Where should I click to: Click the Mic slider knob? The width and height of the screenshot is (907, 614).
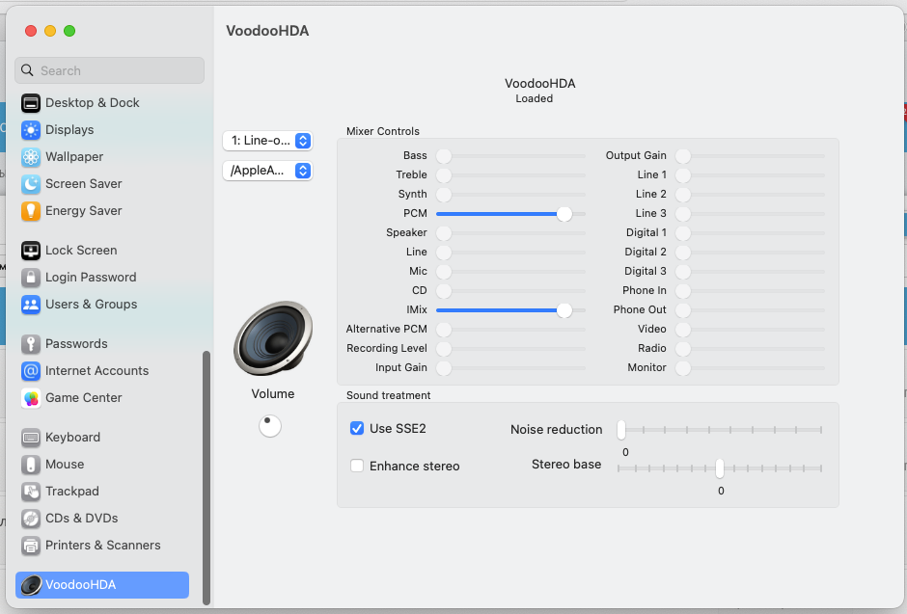[444, 272]
